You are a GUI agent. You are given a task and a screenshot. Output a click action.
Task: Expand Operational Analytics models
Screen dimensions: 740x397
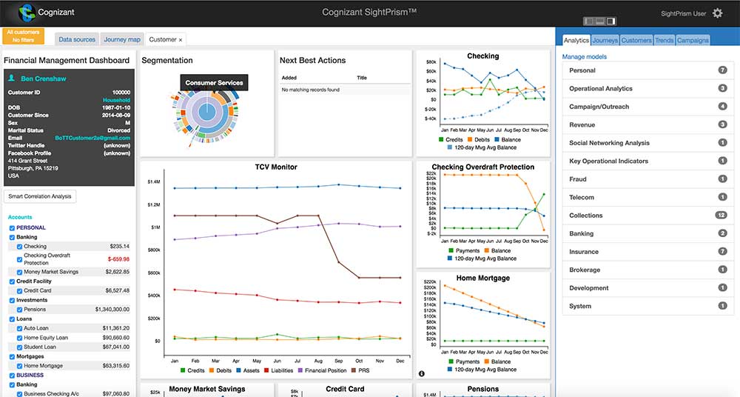point(647,88)
